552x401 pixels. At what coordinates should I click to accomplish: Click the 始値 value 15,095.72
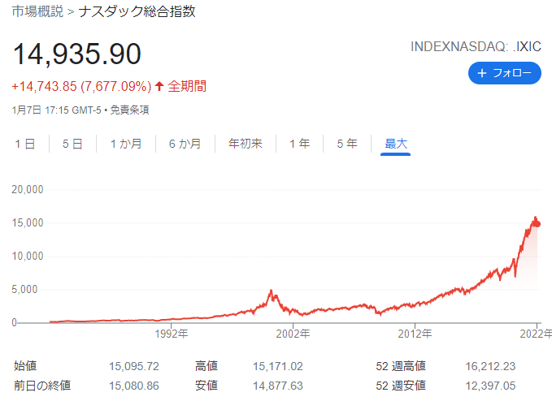tap(134, 366)
